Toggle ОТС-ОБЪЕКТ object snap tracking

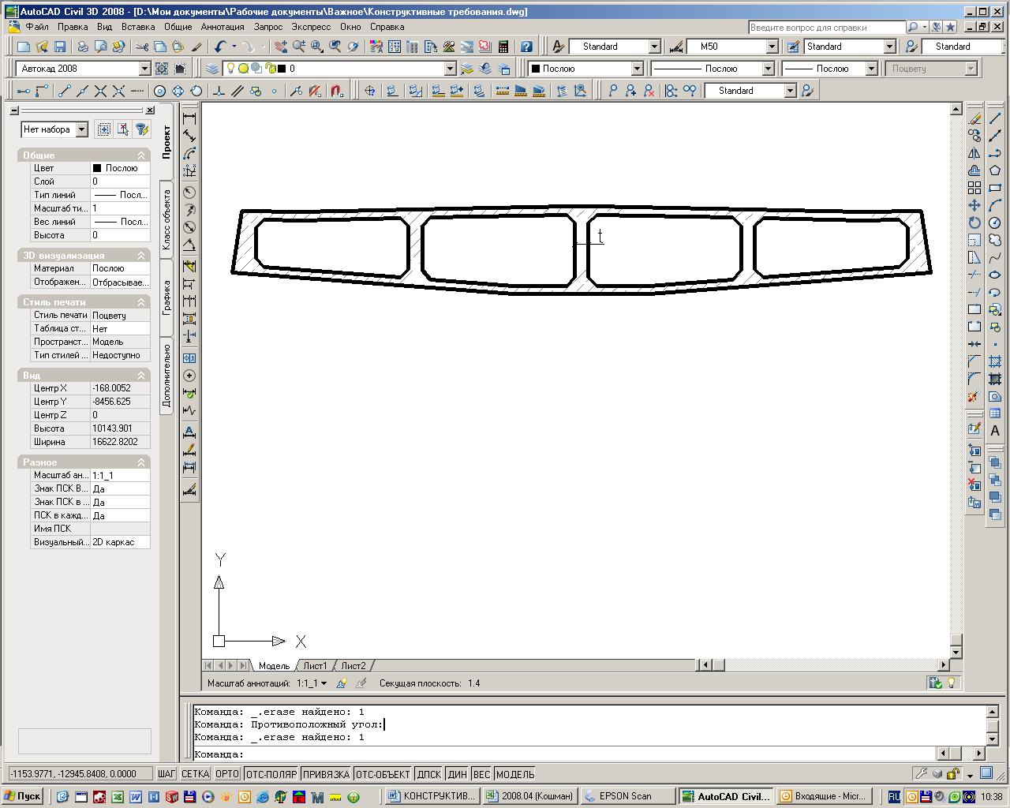(x=383, y=774)
